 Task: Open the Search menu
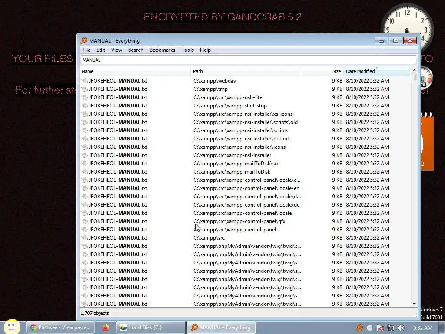pos(136,50)
